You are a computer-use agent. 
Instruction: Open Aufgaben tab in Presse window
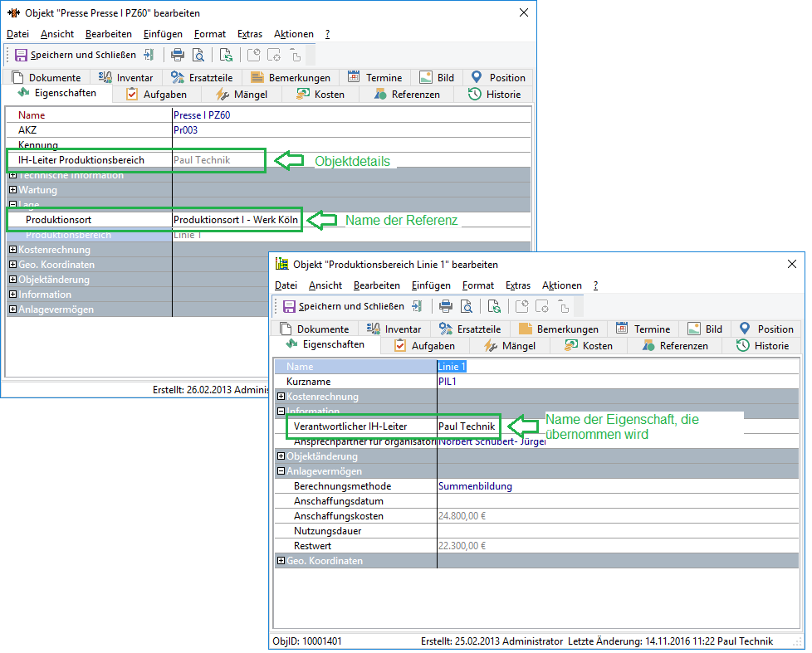coord(156,94)
